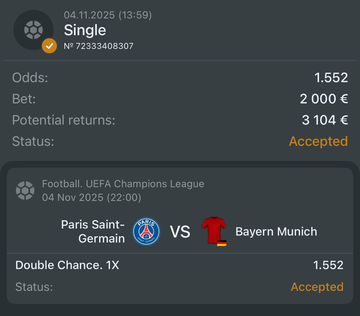Click bet number 72333408307

(x=99, y=46)
